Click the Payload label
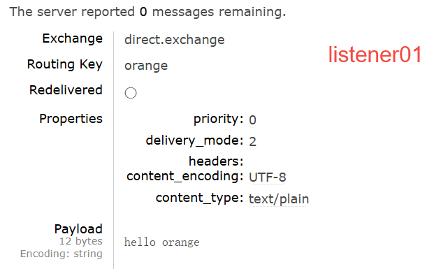The height and width of the screenshot is (269, 441). tap(78, 228)
